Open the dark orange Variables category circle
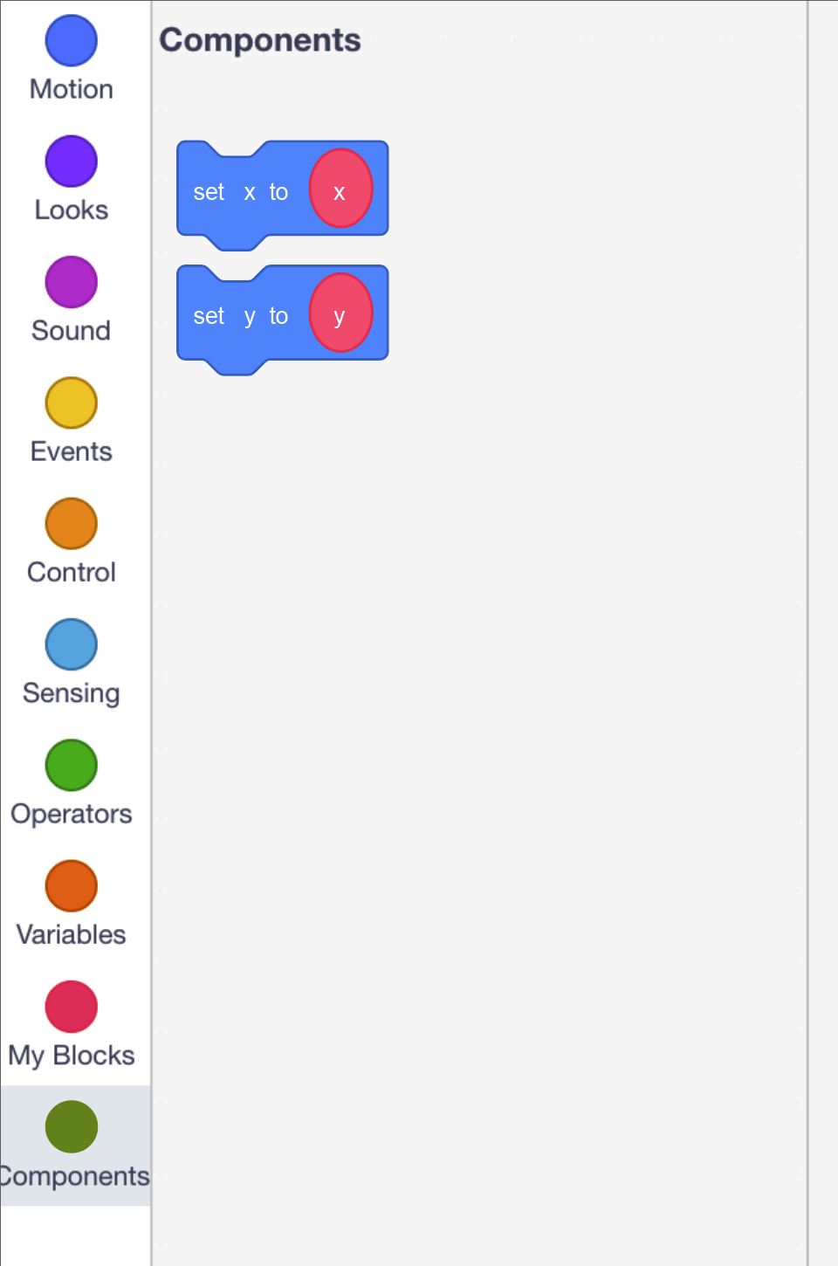 pos(71,886)
